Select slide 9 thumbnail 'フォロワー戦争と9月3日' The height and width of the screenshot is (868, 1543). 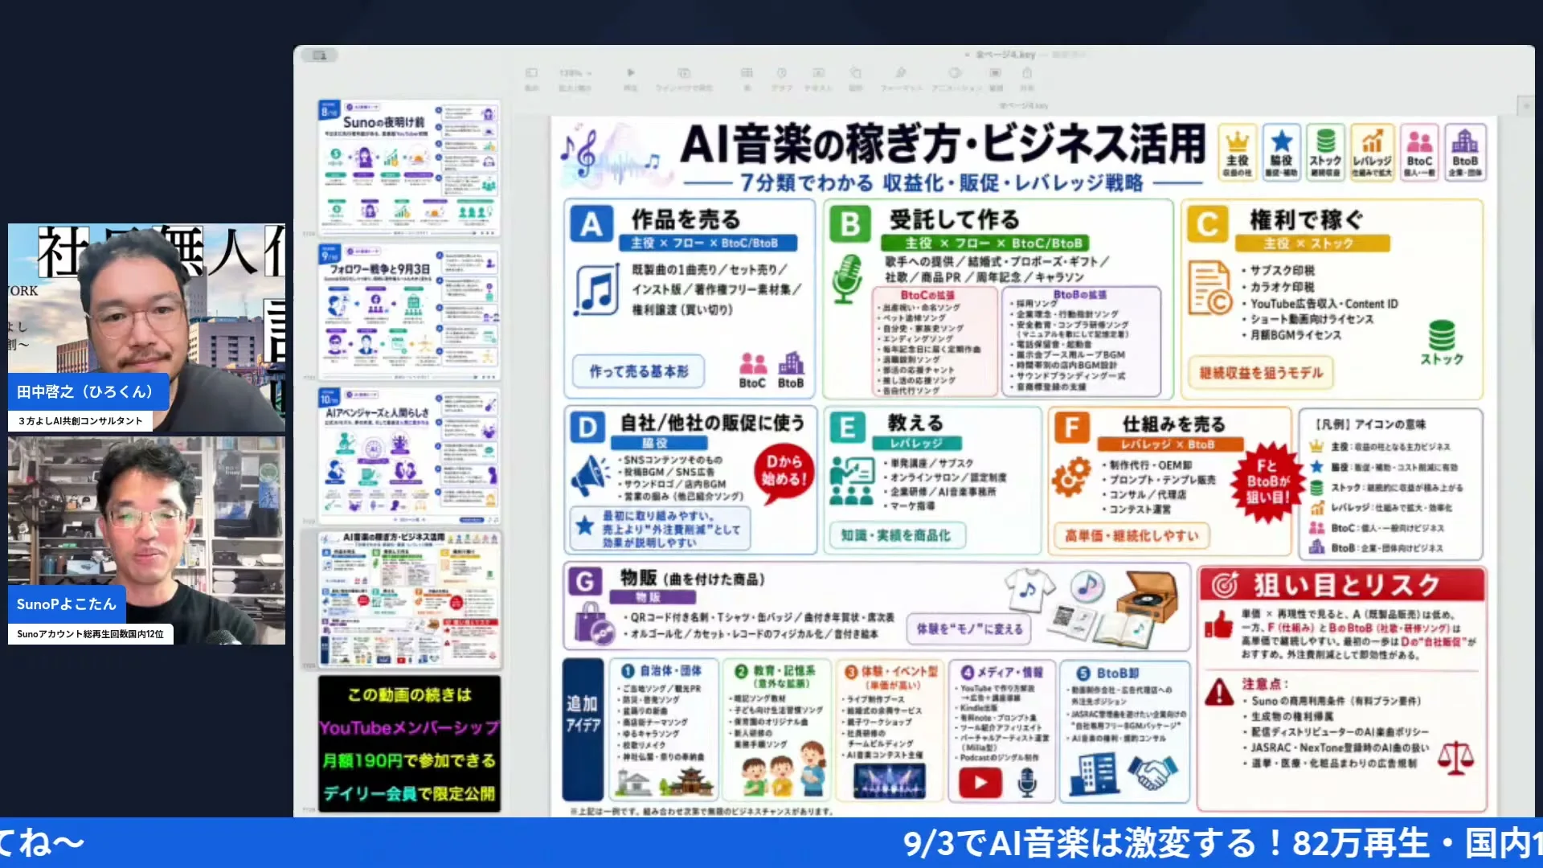tap(409, 312)
